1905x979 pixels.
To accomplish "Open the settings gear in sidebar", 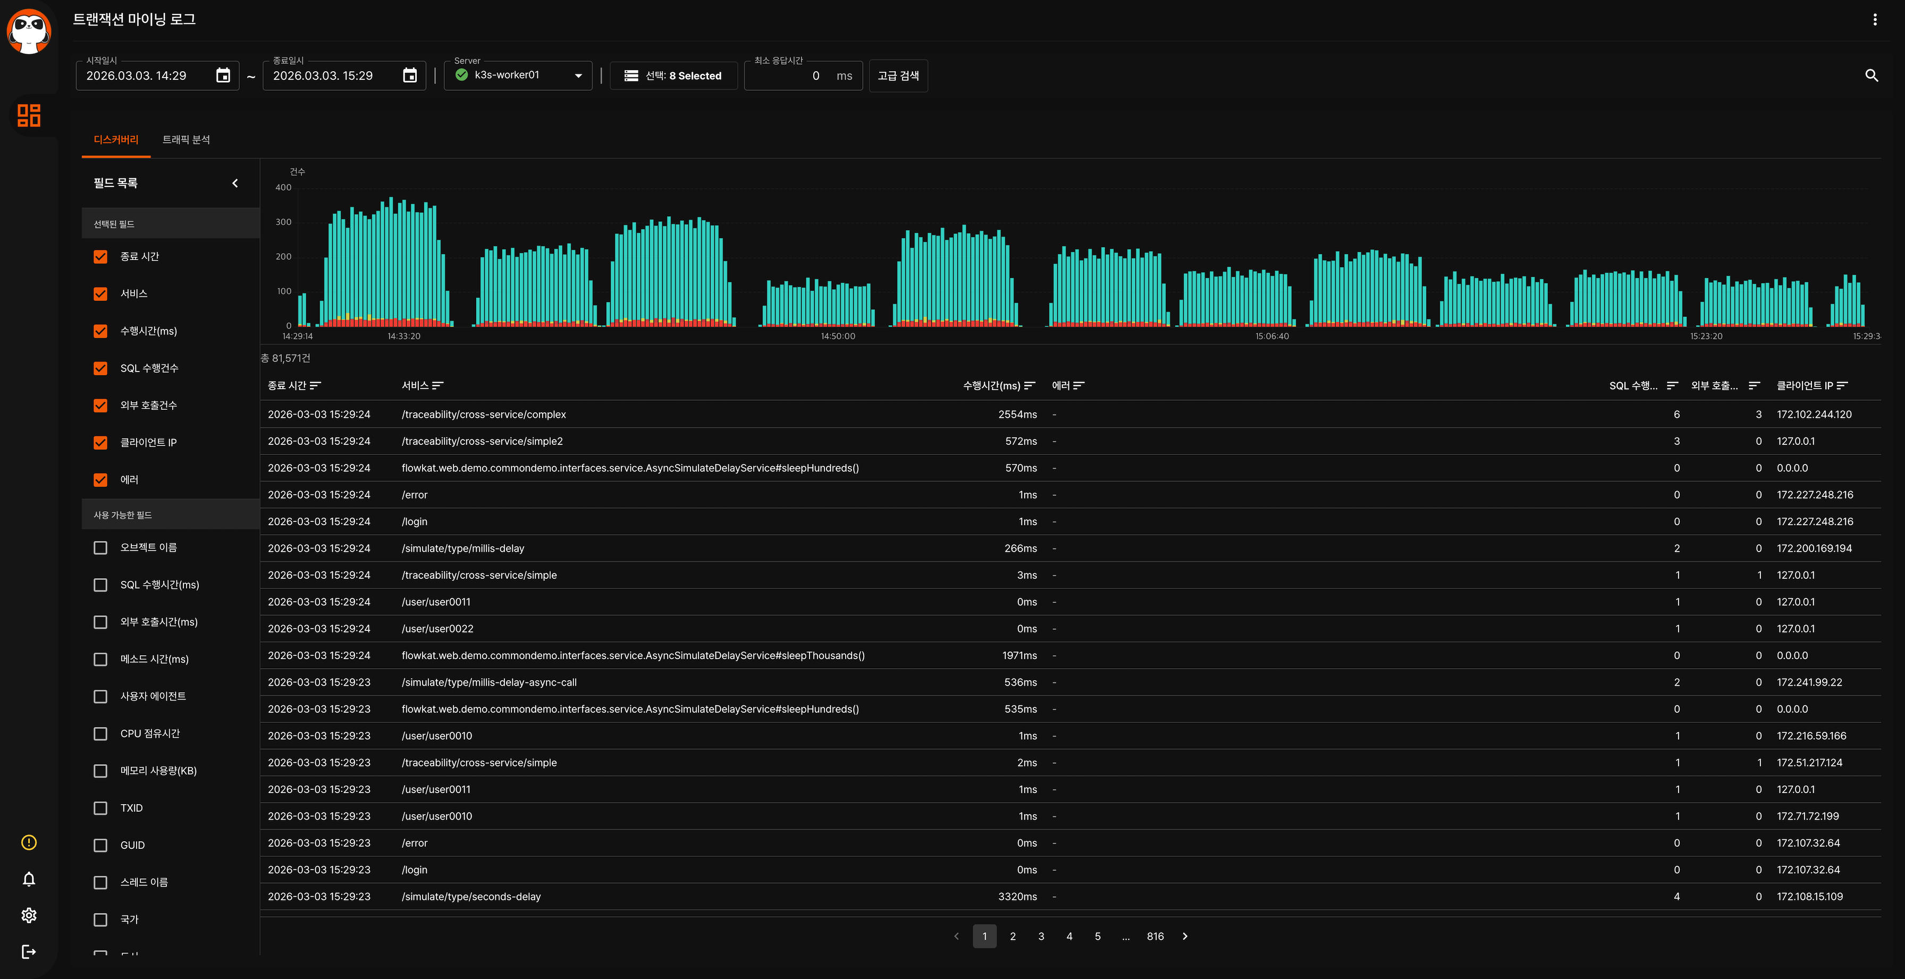I will [29, 915].
